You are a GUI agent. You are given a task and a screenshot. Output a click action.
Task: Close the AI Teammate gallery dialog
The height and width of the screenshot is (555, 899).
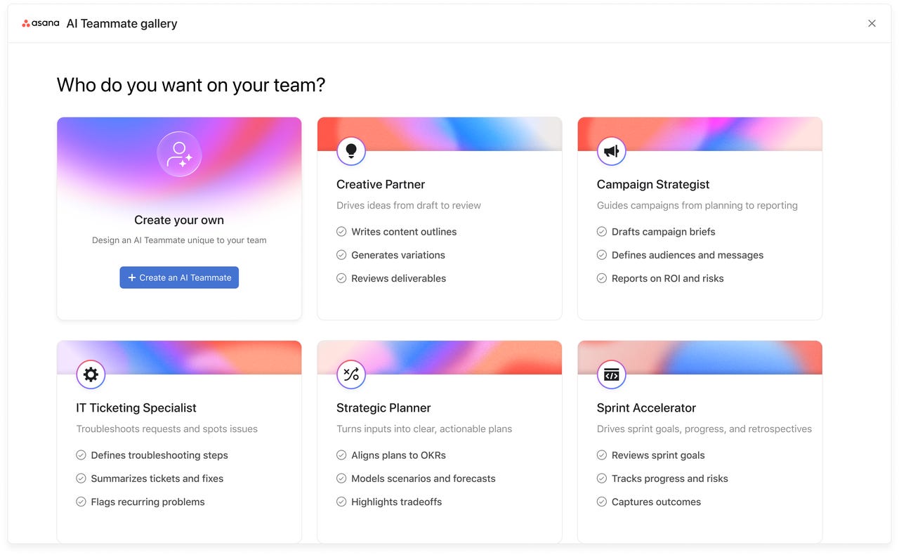point(872,23)
